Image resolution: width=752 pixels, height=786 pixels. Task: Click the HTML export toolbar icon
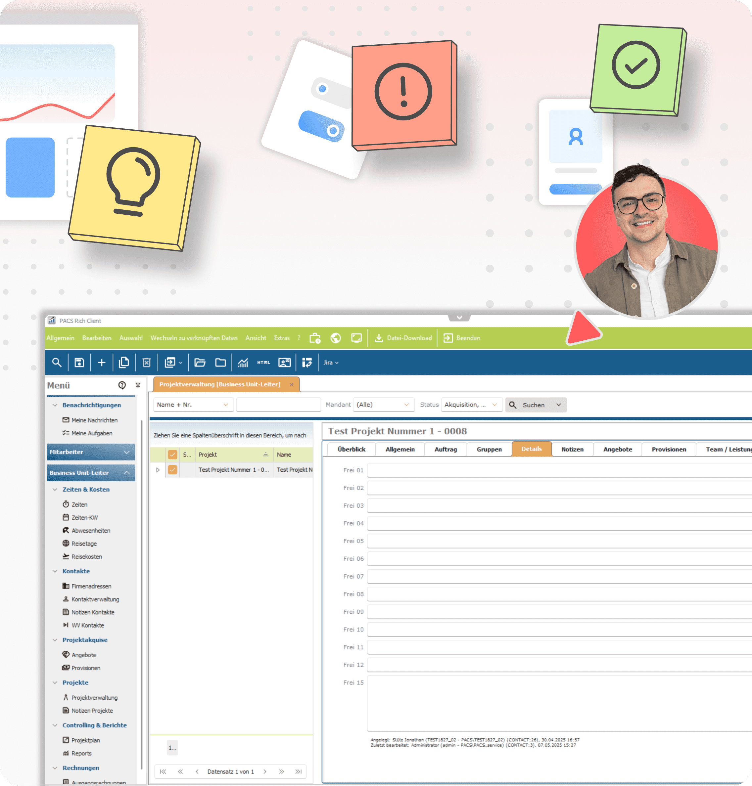tap(263, 363)
